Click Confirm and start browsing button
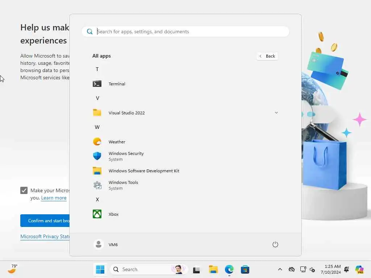The image size is (371, 278). click(x=45, y=220)
